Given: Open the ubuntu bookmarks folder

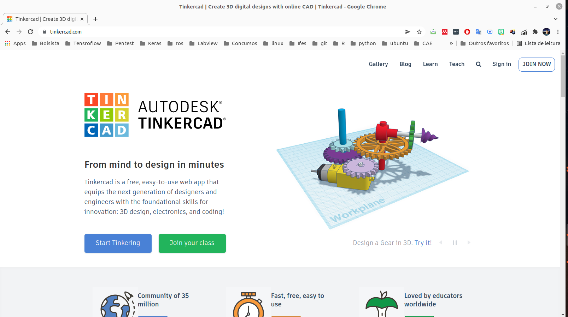Looking at the screenshot, I should [395, 43].
